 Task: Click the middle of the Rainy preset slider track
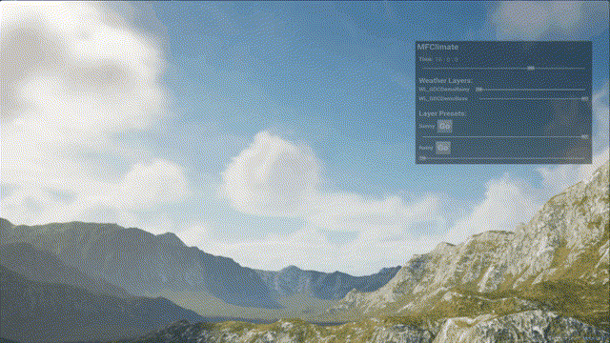tap(503, 158)
